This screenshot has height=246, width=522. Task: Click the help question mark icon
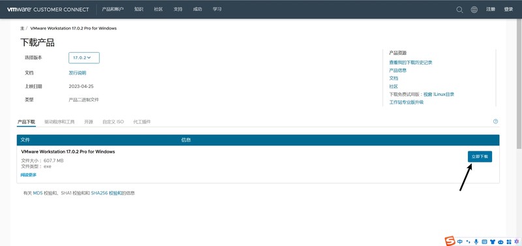coord(495,121)
